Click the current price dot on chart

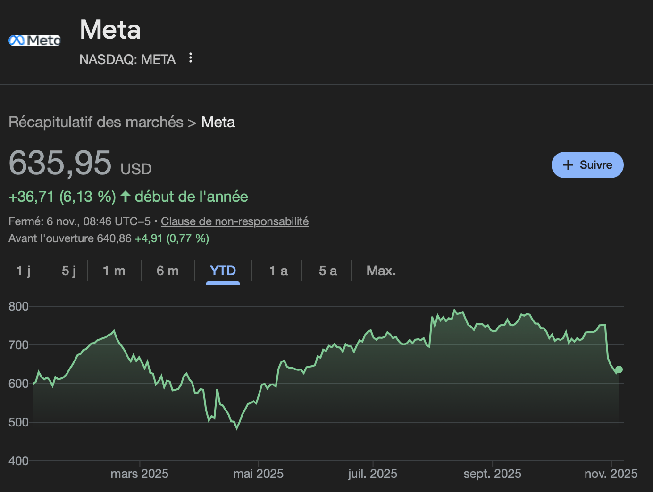click(619, 369)
